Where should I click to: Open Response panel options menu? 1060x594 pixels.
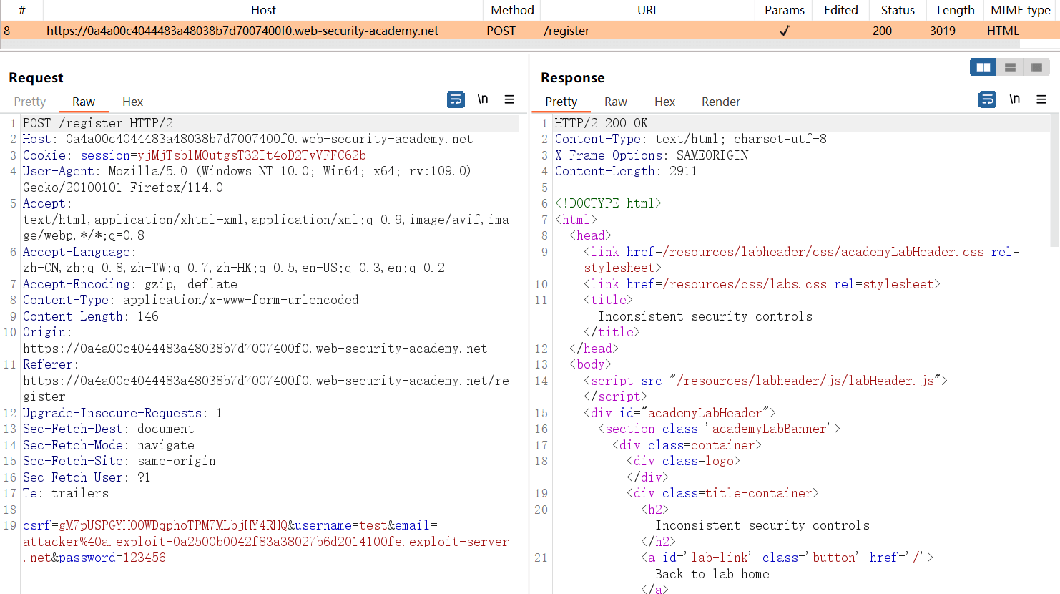pos(1041,99)
